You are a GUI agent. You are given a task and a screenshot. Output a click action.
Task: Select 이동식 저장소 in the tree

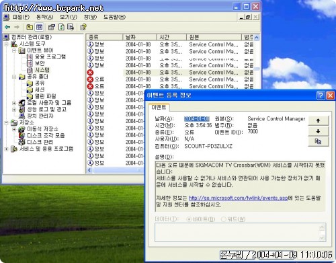[42, 129]
